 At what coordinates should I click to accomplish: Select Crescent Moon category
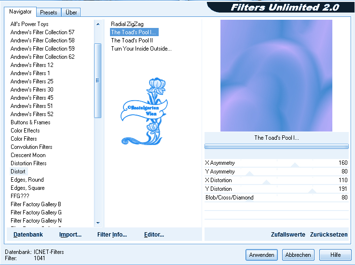coord(28,155)
